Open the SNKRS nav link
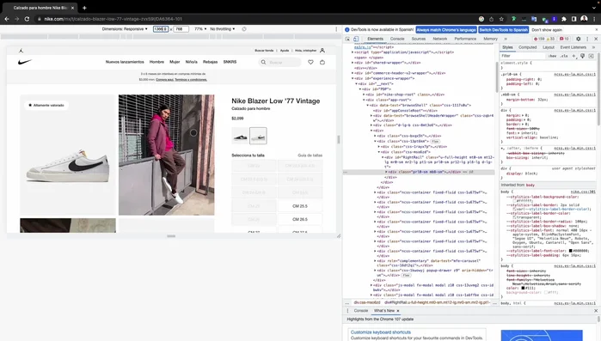Image resolution: width=601 pixels, height=341 pixels. pos(230,62)
